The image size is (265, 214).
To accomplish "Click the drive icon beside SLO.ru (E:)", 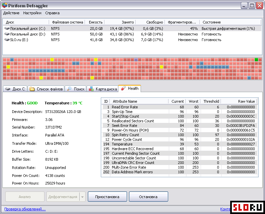I will [x=7, y=39].
